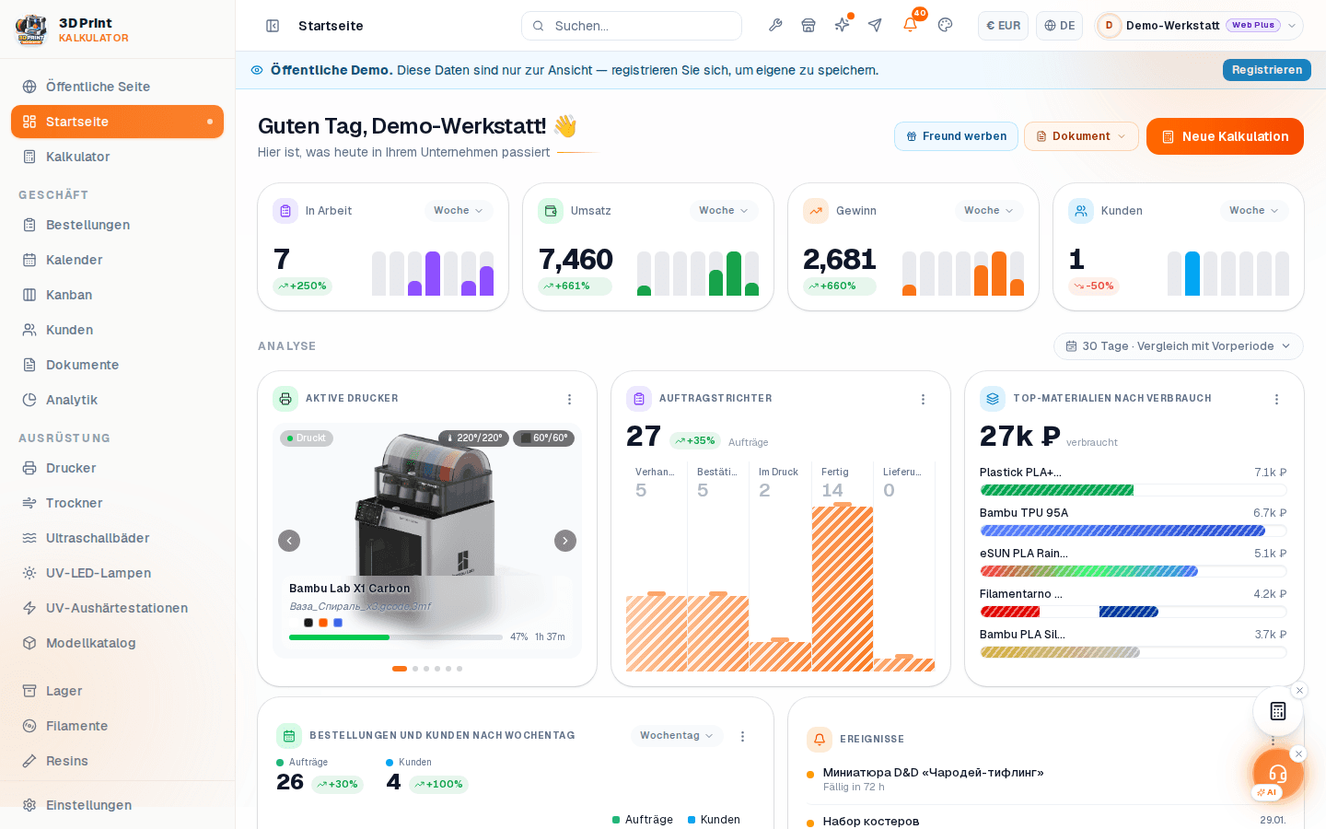Open weekday orders card options menu
Screen dimensions: 1326x829
coord(742,736)
